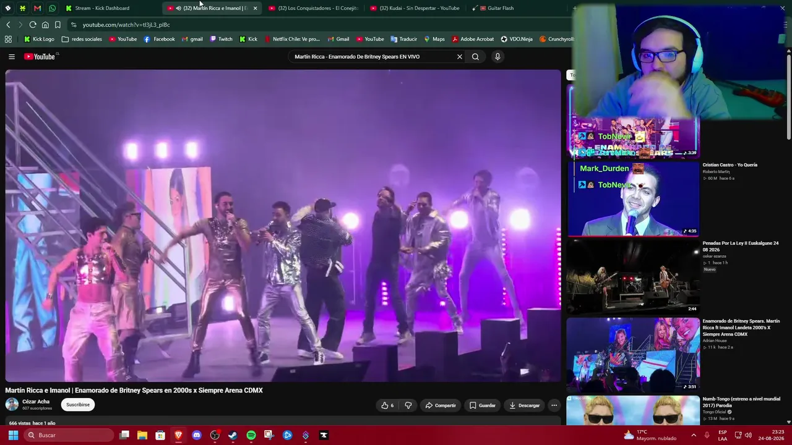Open File Explorer from the taskbar
The image size is (792, 445).
(142, 435)
